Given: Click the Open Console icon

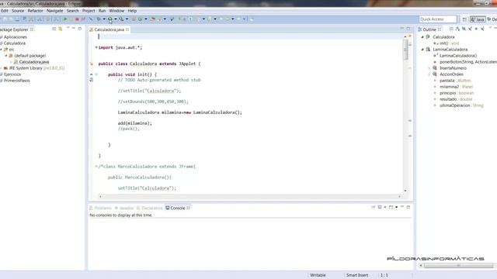Looking at the screenshot, I should (391, 207).
